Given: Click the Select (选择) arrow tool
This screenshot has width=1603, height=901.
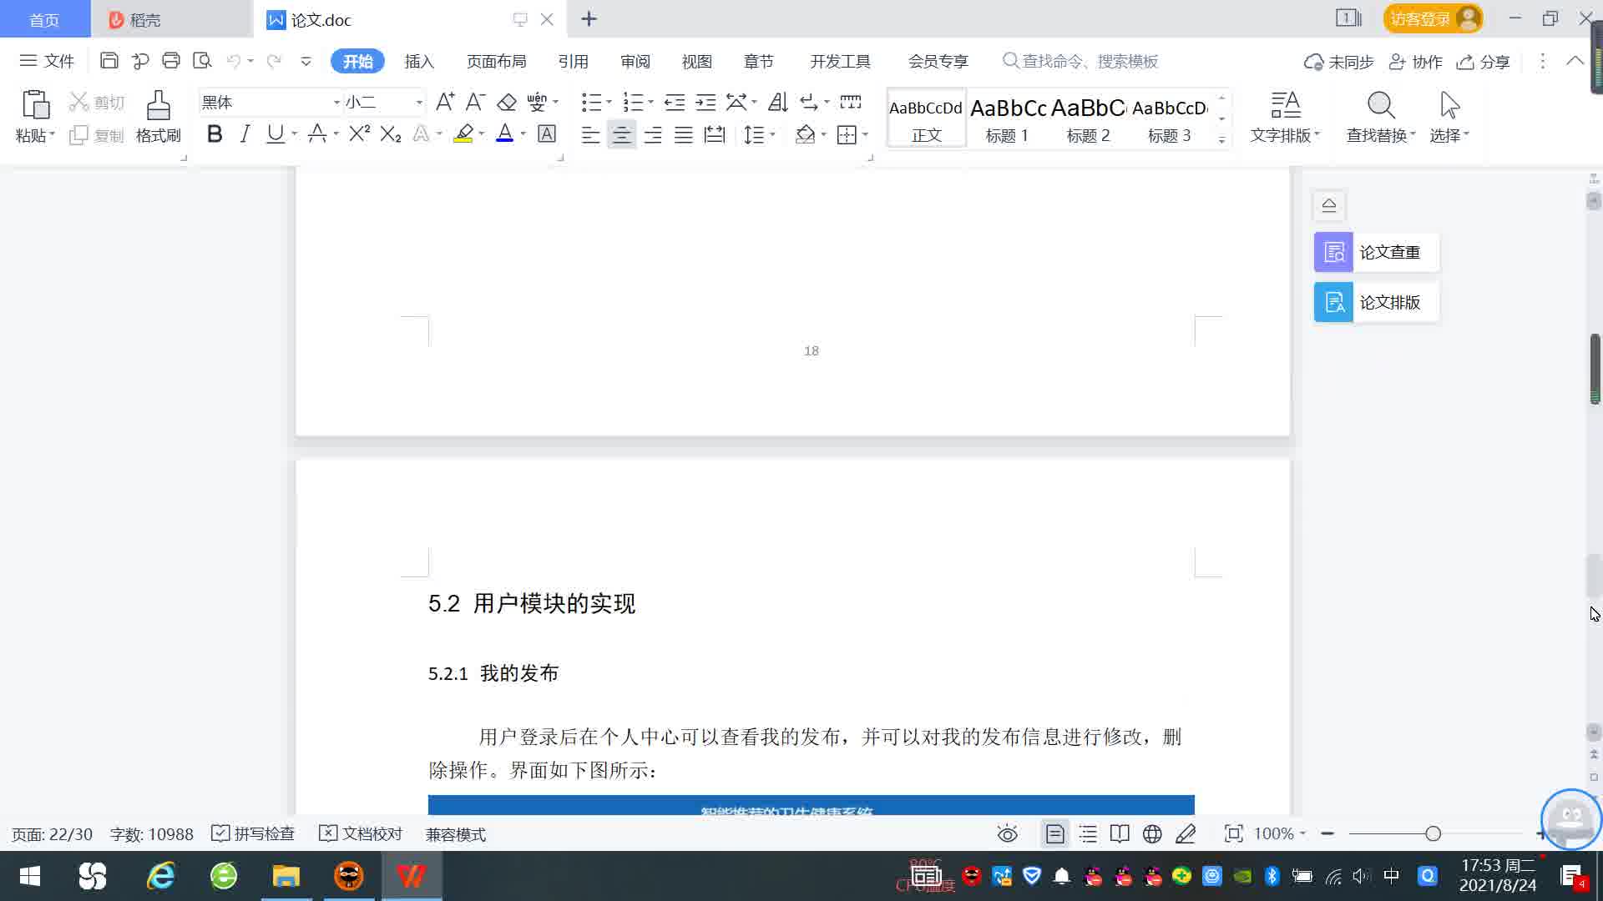Looking at the screenshot, I should tap(1449, 117).
